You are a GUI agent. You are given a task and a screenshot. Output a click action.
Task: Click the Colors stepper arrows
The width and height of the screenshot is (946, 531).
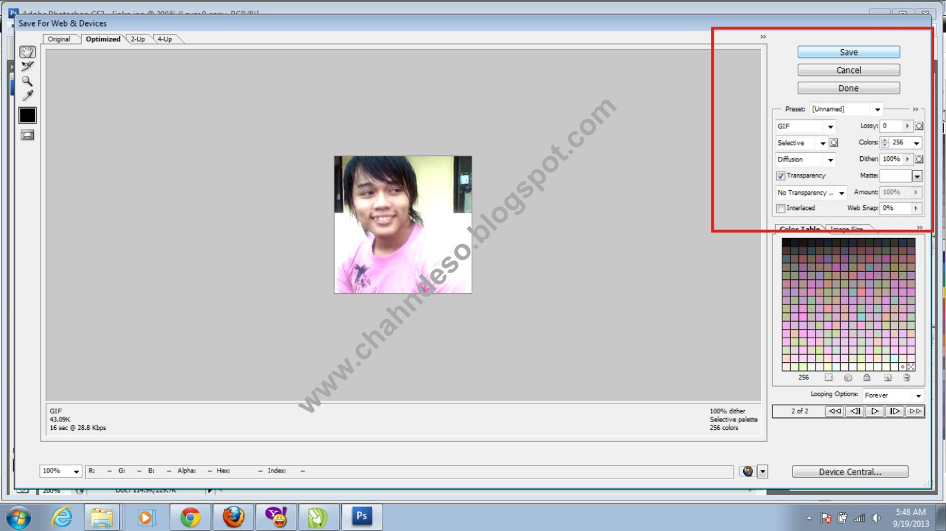pos(885,143)
